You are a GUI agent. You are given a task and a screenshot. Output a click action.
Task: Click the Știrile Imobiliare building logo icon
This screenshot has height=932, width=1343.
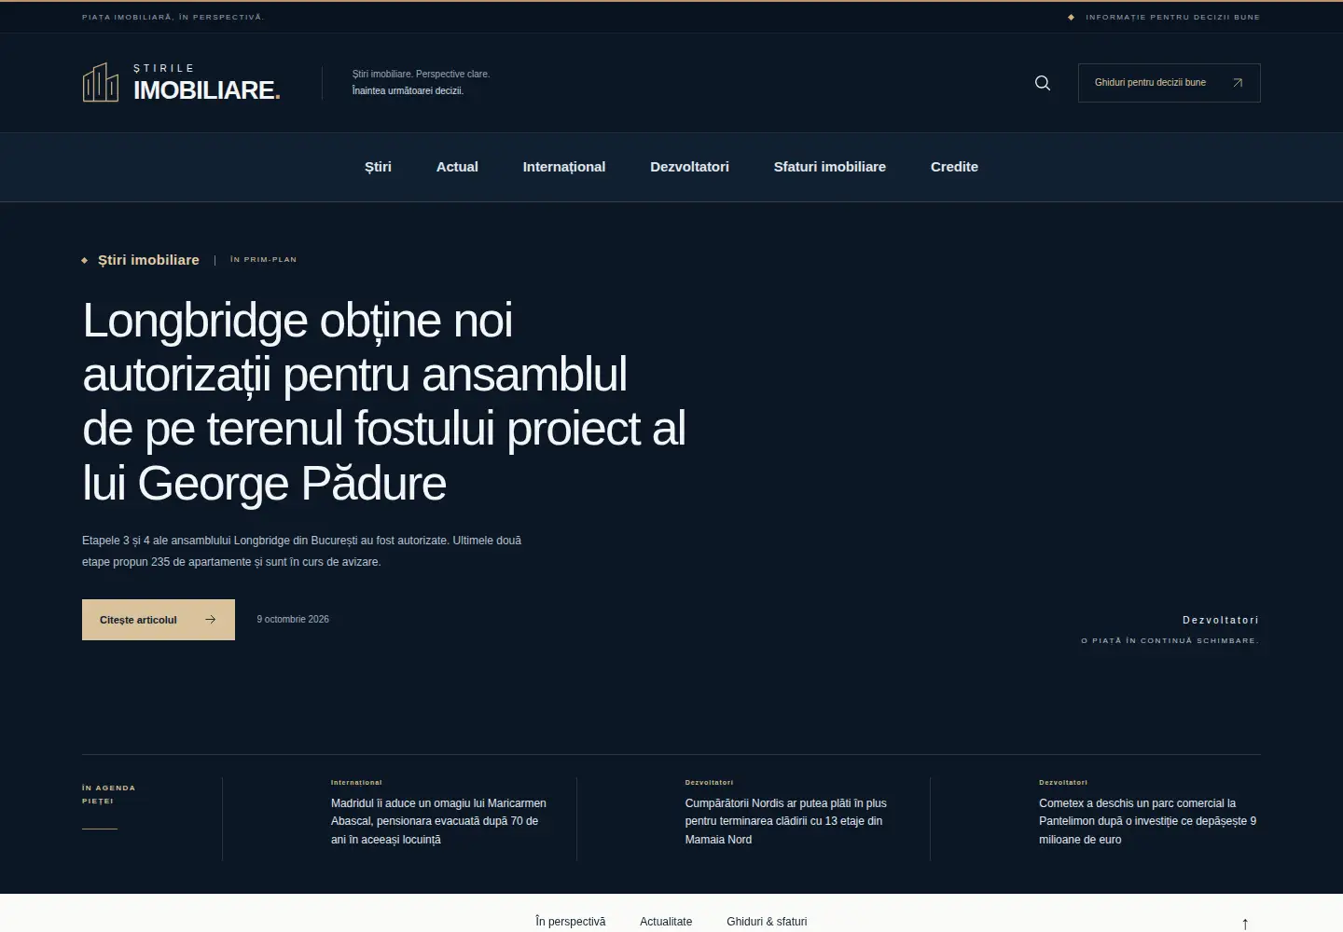(x=101, y=82)
